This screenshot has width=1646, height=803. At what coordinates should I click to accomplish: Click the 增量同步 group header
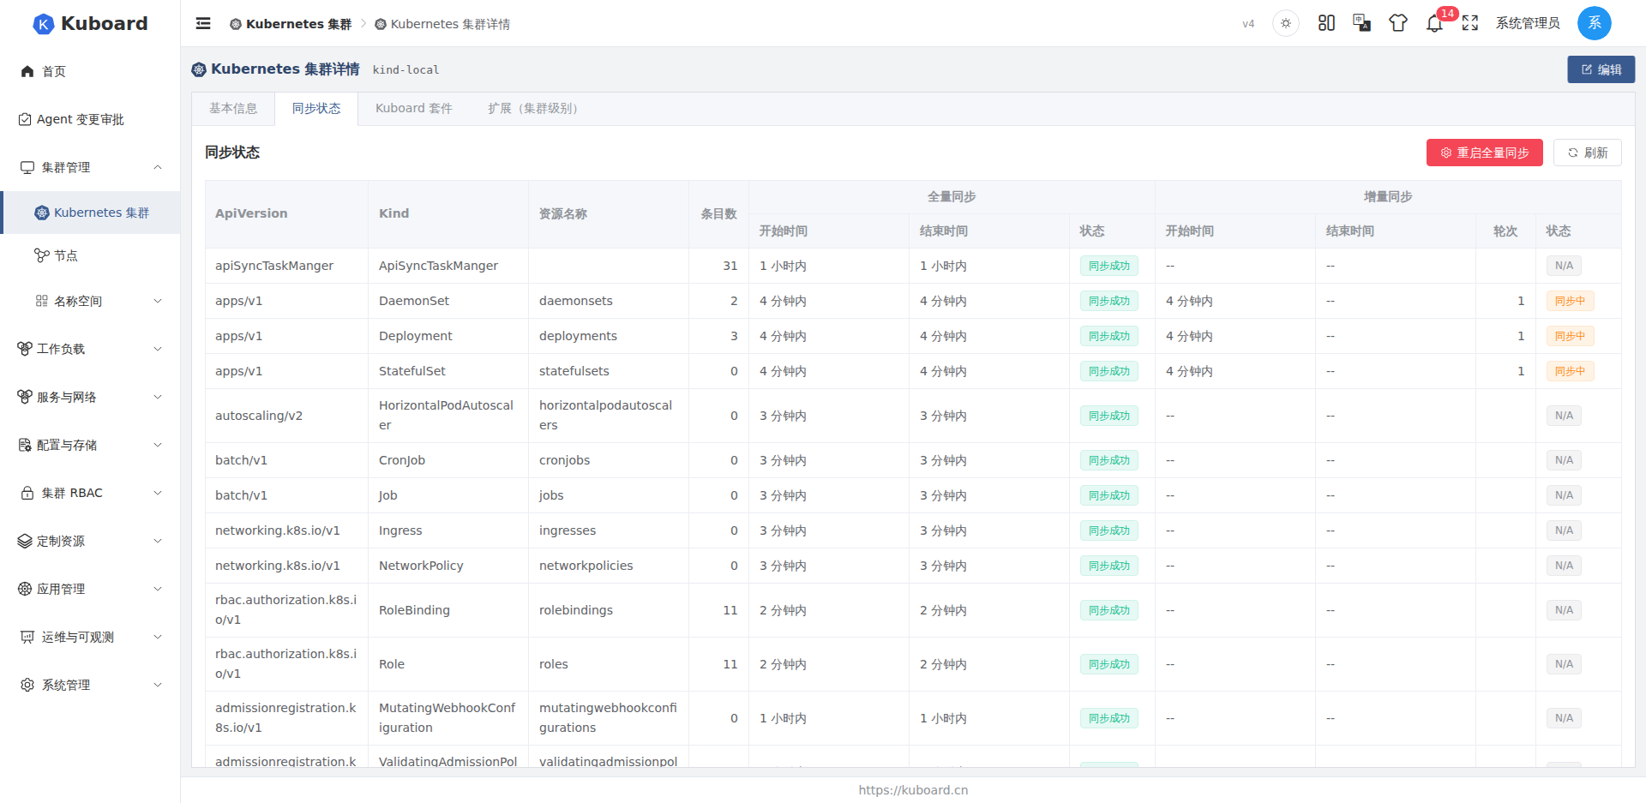[1388, 196]
